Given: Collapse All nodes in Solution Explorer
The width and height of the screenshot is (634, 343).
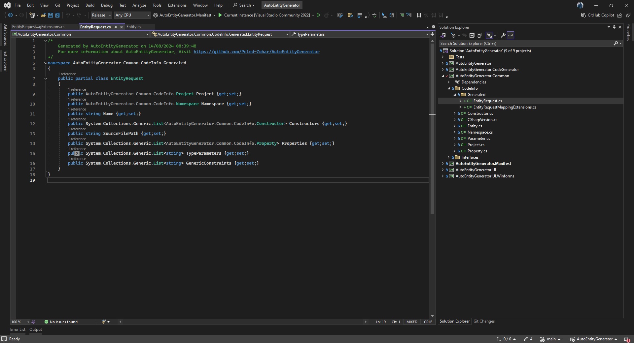Looking at the screenshot, I should (x=472, y=35).
